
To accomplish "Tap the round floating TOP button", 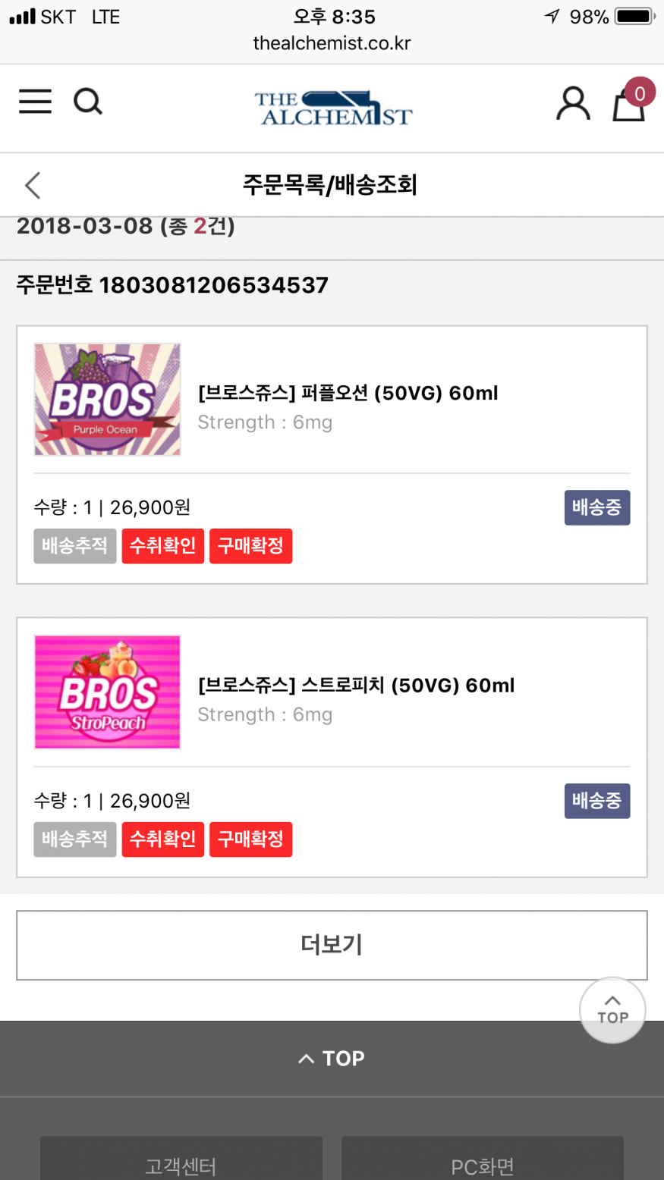I will (612, 1010).
